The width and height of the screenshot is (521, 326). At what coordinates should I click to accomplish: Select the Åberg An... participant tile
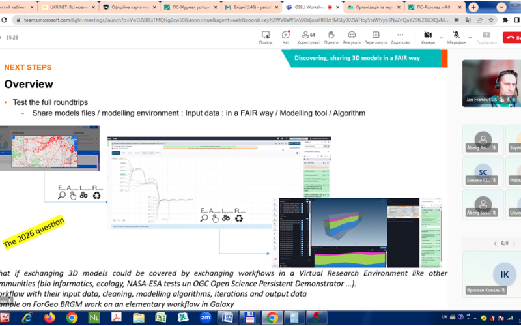(483, 140)
